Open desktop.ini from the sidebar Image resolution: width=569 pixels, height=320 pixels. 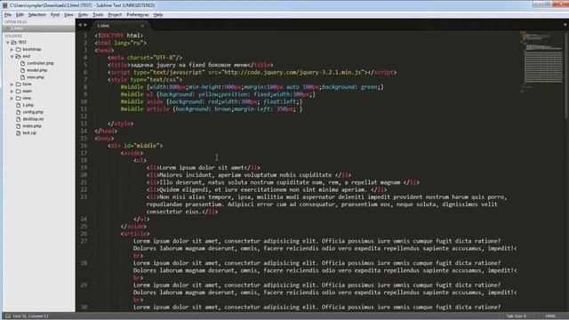click(33, 119)
